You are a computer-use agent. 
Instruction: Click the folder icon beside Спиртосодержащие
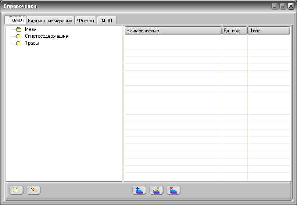(19, 36)
